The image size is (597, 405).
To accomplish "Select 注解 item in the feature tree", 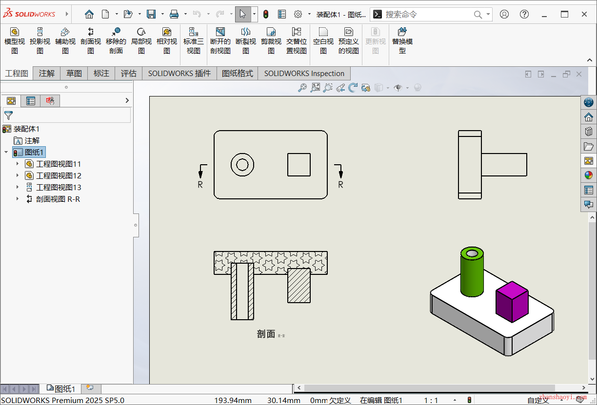I will [26, 140].
